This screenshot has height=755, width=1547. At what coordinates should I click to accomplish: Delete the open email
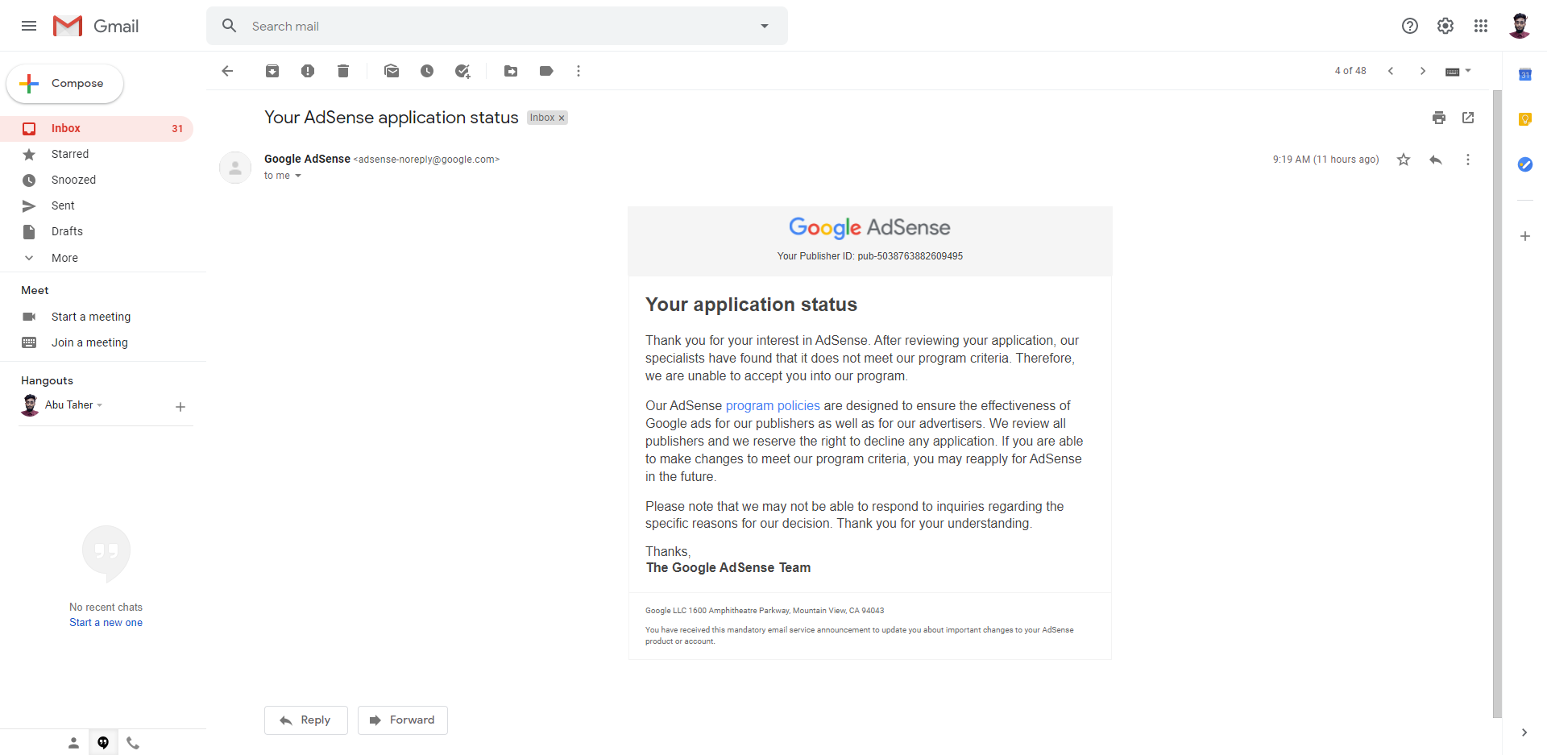tap(343, 71)
